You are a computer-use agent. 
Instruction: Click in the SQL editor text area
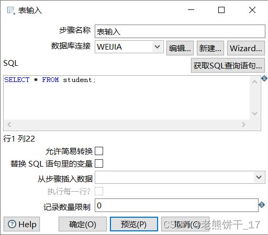127,98
